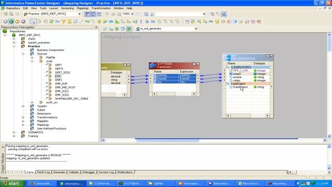Screen dimensions: 332x187
Task: Open the Transformation menu
Action: click(x=101, y=8)
